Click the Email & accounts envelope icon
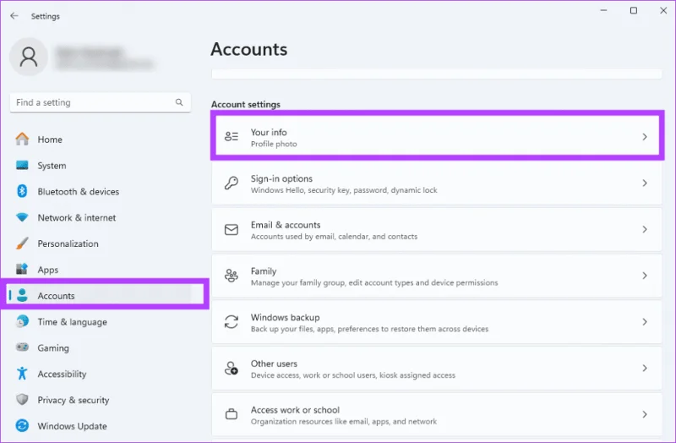 (232, 229)
